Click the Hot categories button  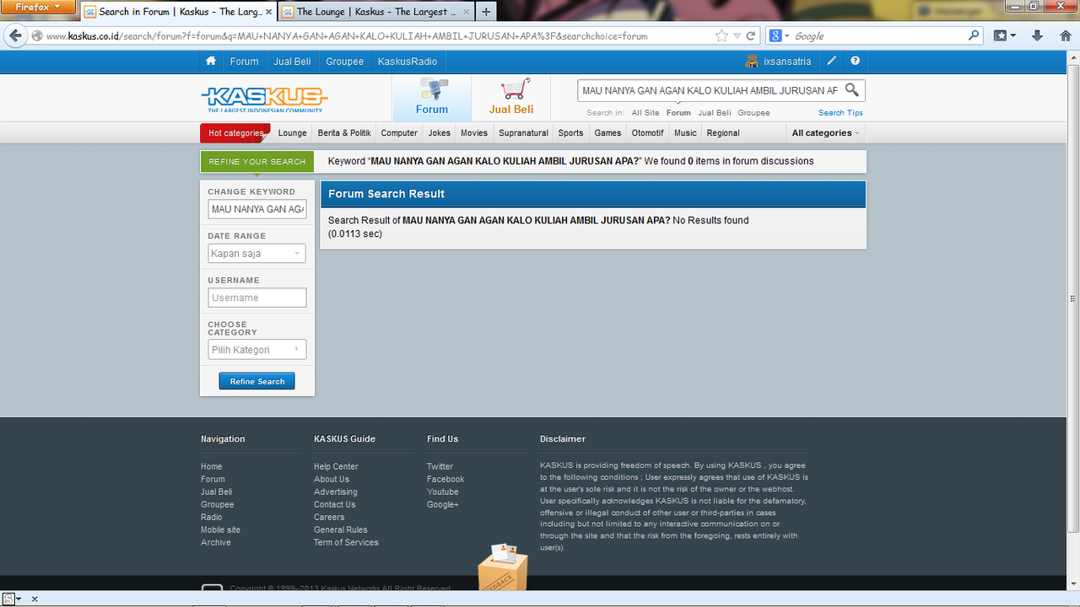[x=235, y=132]
